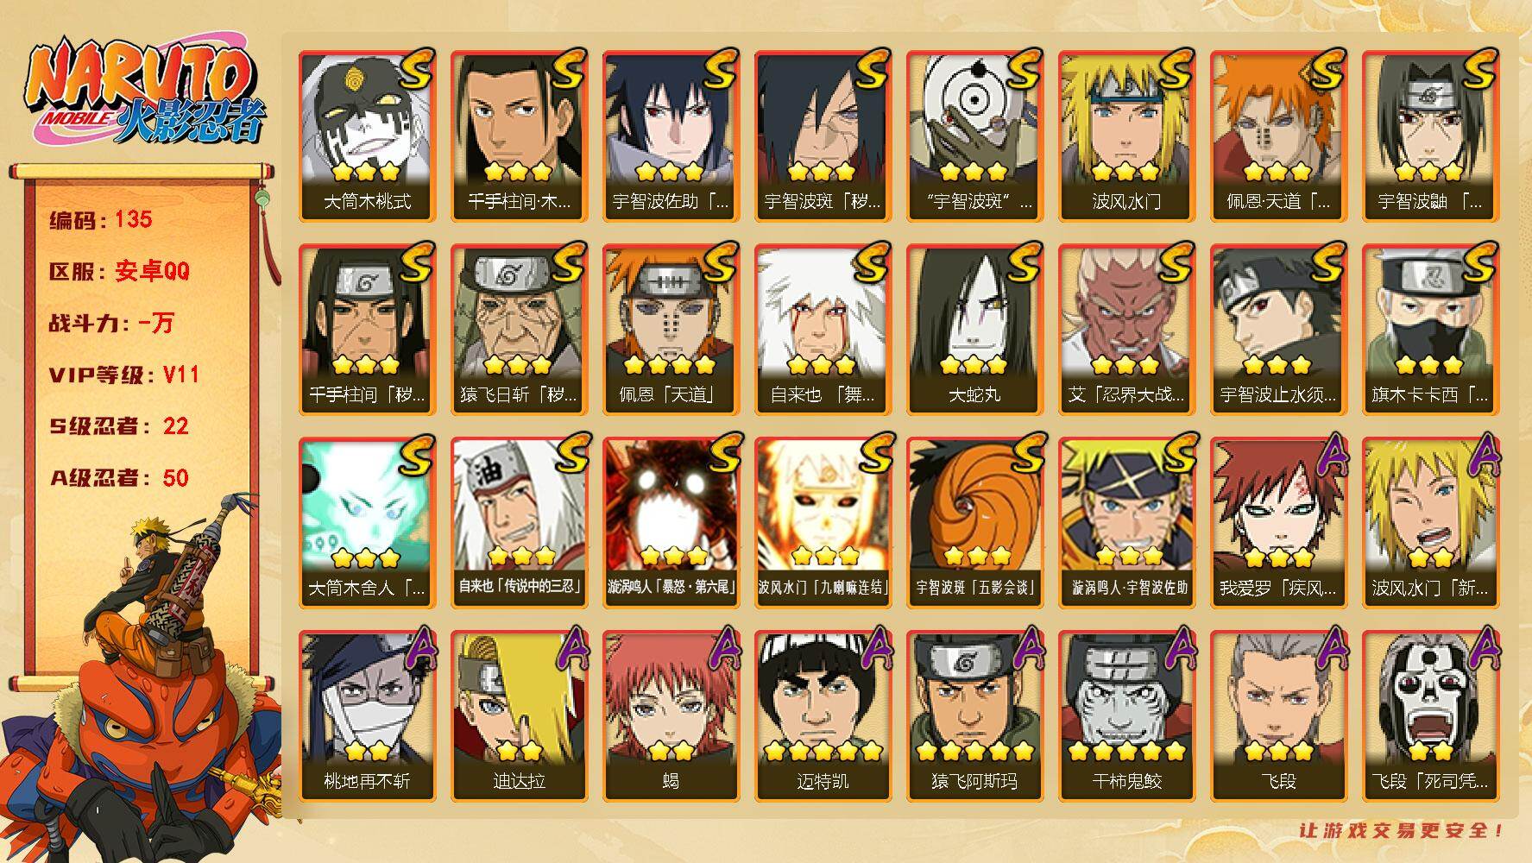This screenshot has width=1532, height=863.
Task: Open the 飞段 character card
Action: click(1278, 716)
